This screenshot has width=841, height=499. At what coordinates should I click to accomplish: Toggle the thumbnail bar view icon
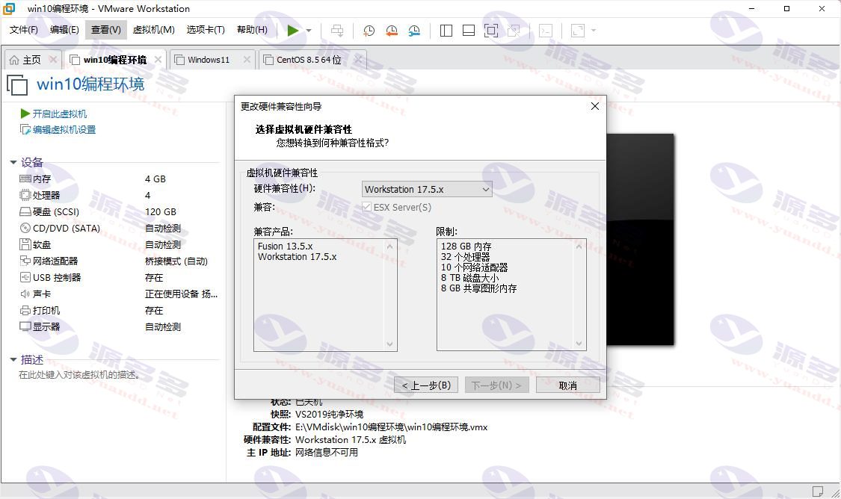tap(469, 31)
